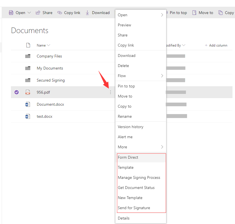Image resolution: width=235 pixels, height=224 pixels.
Task: Click Pin to top in the toolbar
Action: tap(178, 13)
